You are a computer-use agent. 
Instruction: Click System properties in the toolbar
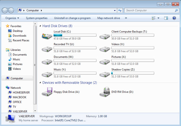click(37, 18)
